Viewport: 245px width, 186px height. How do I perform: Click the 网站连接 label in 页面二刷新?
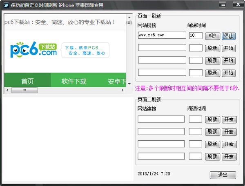[147, 109]
